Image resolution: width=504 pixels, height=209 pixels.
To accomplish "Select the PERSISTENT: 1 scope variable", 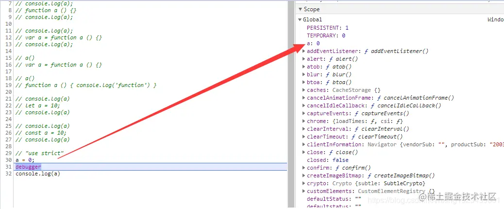I will click(328, 28).
